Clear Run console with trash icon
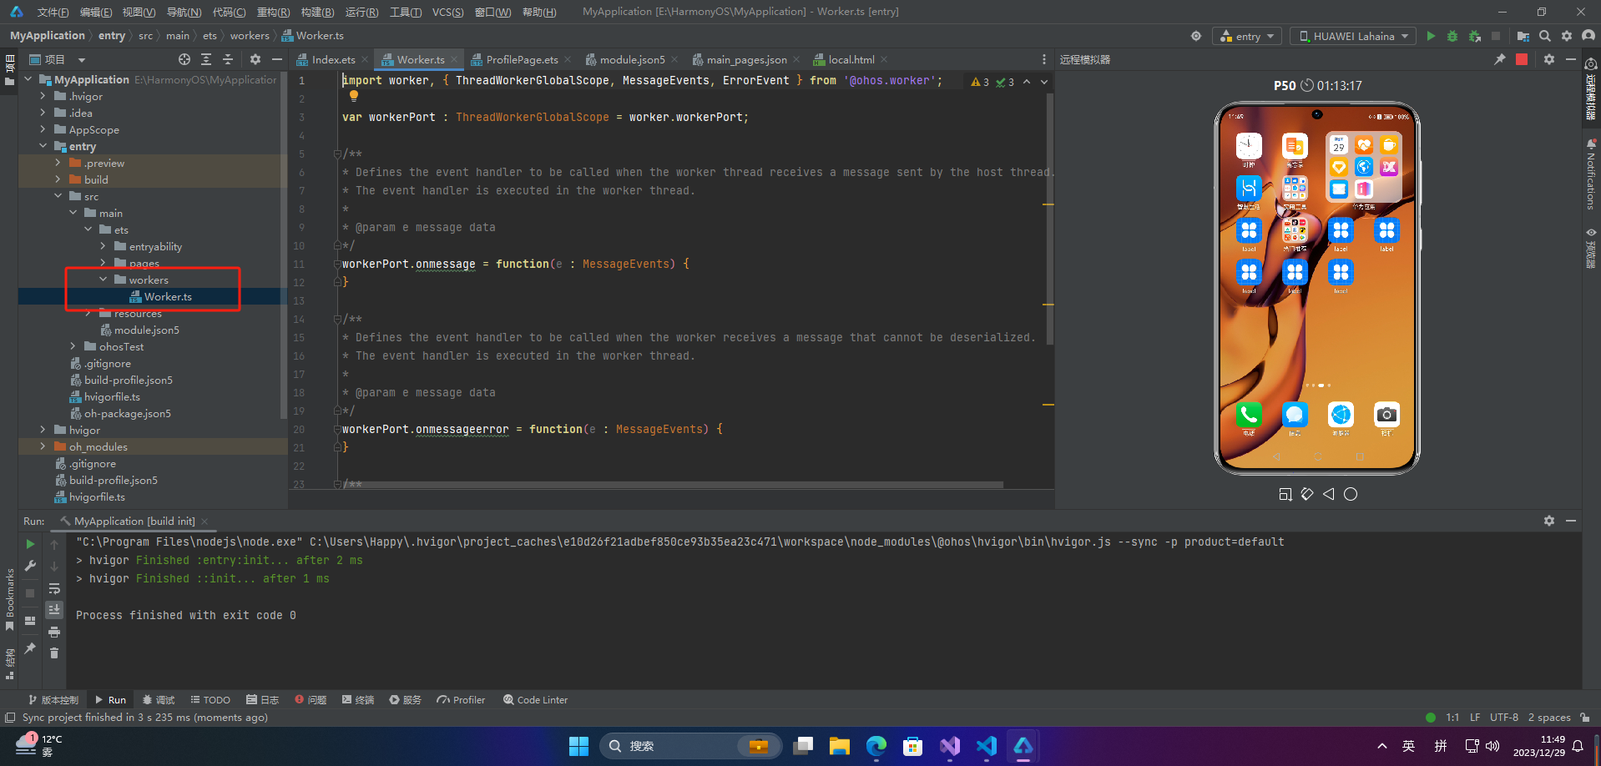The width and height of the screenshot is (1601, 766). tap(54, 653)
